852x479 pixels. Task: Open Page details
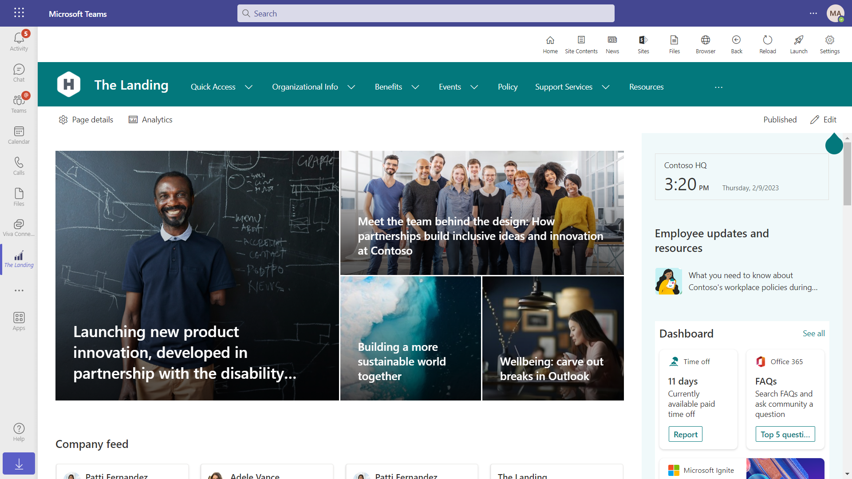[x=86, y=120]
